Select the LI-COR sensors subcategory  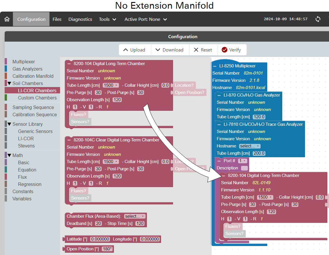[x=26, y=138]
